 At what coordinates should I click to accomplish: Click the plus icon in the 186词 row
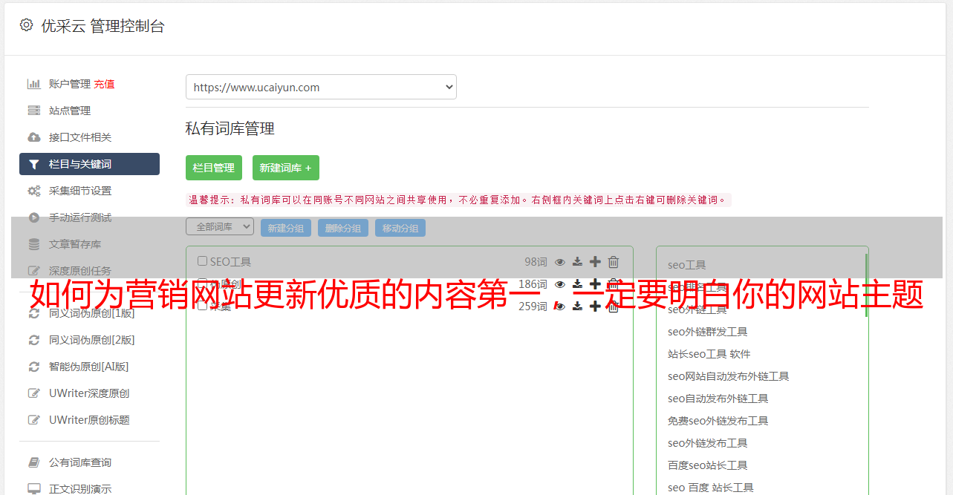pyautogui.click(x=595, y=284)
